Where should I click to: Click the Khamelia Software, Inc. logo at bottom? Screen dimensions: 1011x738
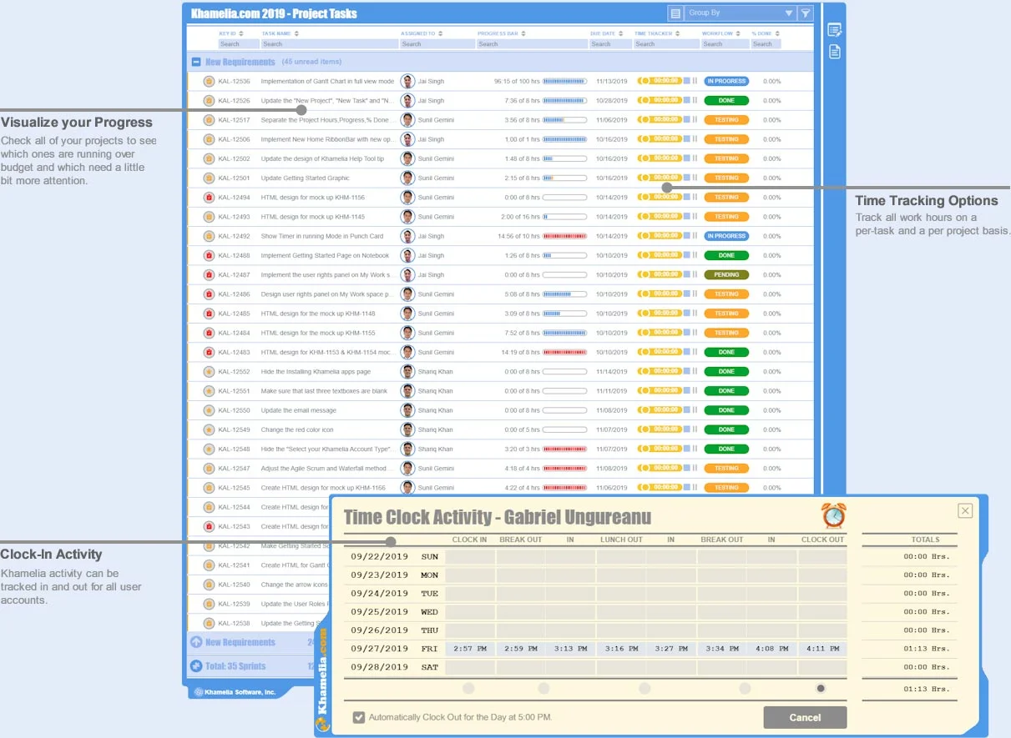tap(235, 692)
